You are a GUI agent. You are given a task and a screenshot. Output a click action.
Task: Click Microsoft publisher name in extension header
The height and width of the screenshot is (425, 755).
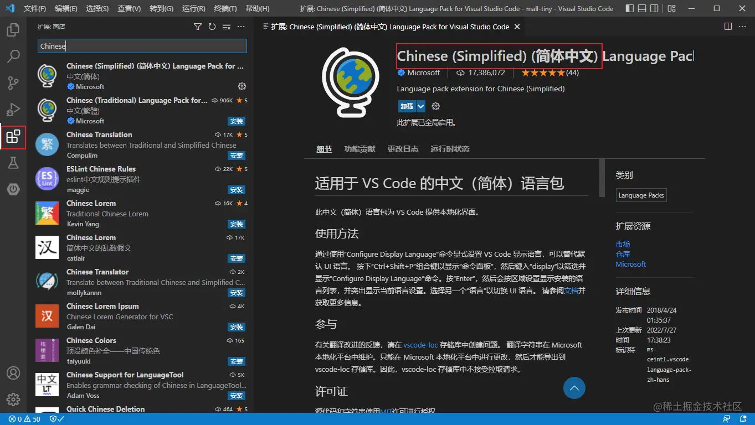(423, 72)
